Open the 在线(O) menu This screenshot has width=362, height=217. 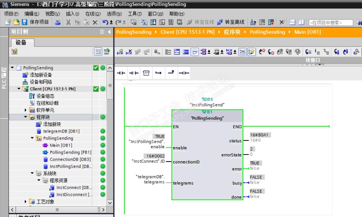[93, 14]
